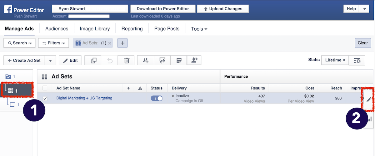
Task: Click the Upload Changes button
Action: point(223,9)
